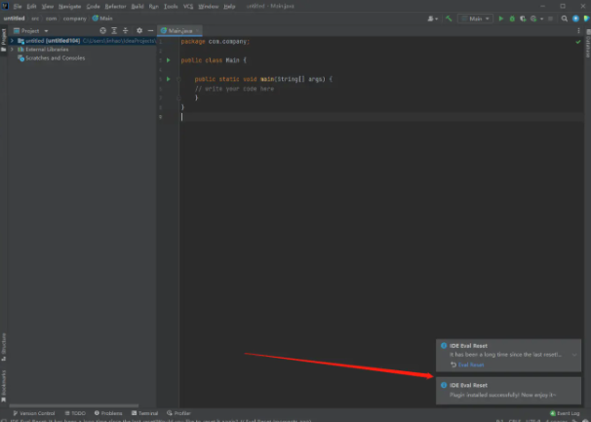Click the colorful JetBrains icon top right

pos(586,19)
